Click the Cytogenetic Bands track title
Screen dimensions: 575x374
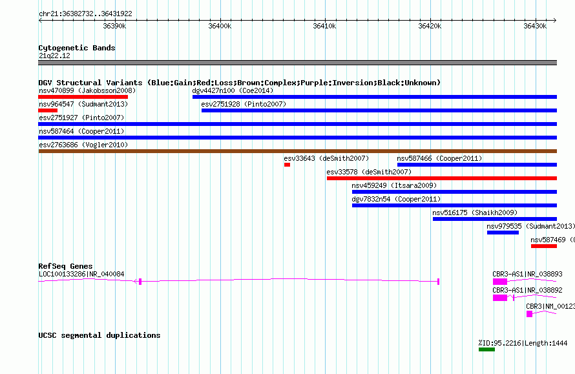77,48
